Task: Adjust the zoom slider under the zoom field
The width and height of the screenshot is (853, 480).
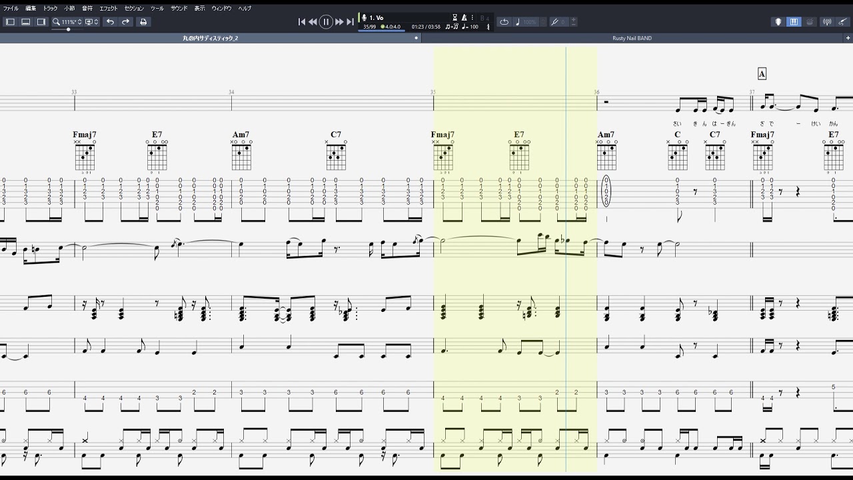Action: (x=68, y=29)
